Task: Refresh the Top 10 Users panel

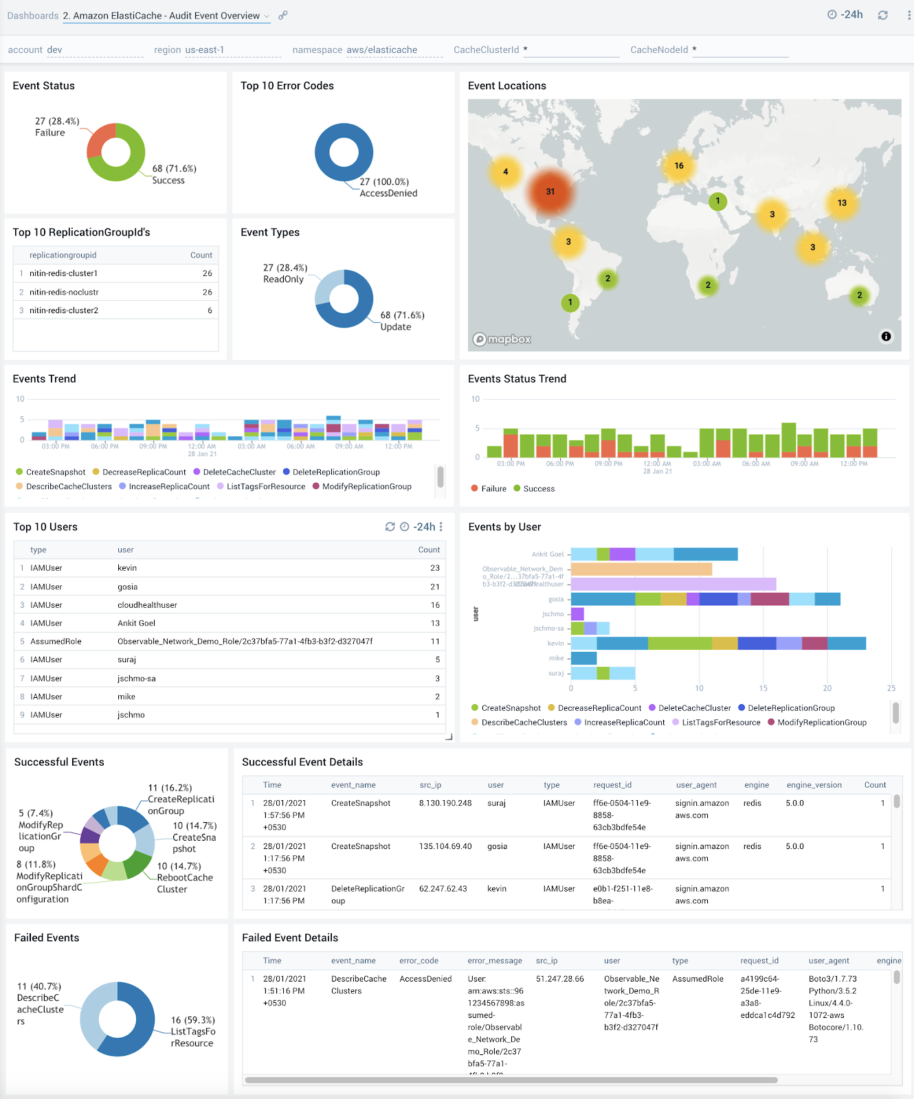Action: click(390, 527)
